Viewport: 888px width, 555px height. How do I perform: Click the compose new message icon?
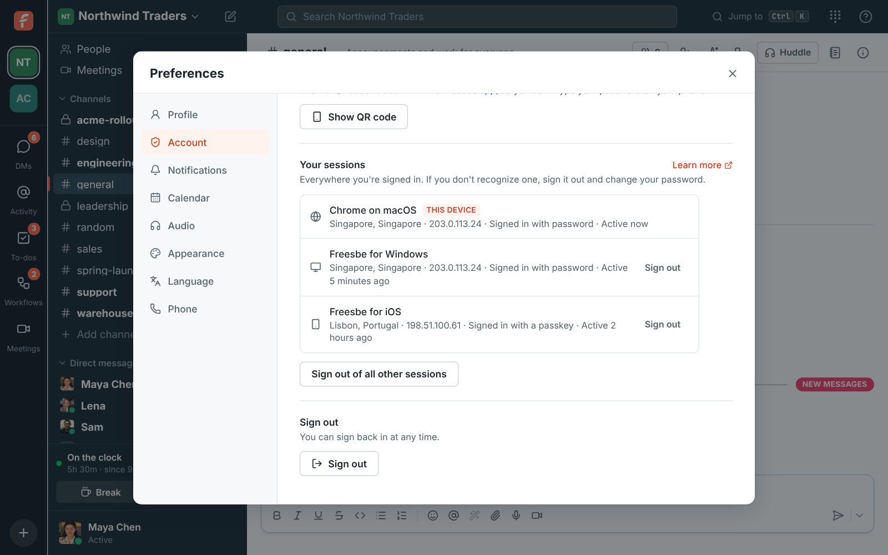point(230,17)
